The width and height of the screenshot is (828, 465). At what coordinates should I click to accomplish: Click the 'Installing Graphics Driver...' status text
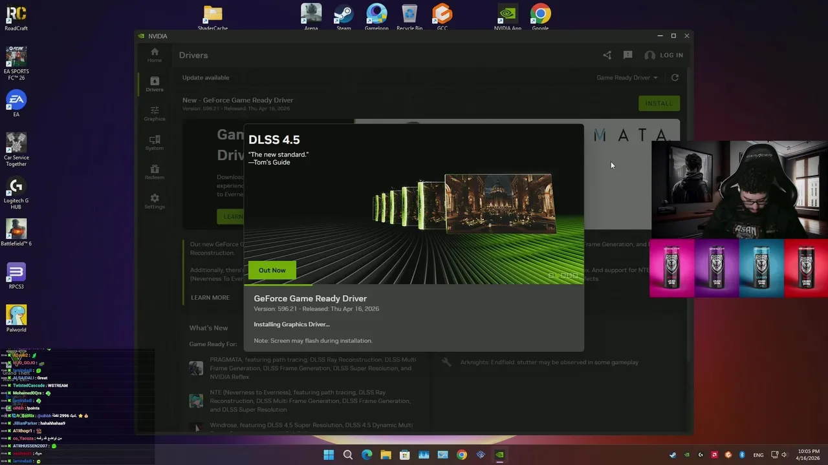[292, 324]
